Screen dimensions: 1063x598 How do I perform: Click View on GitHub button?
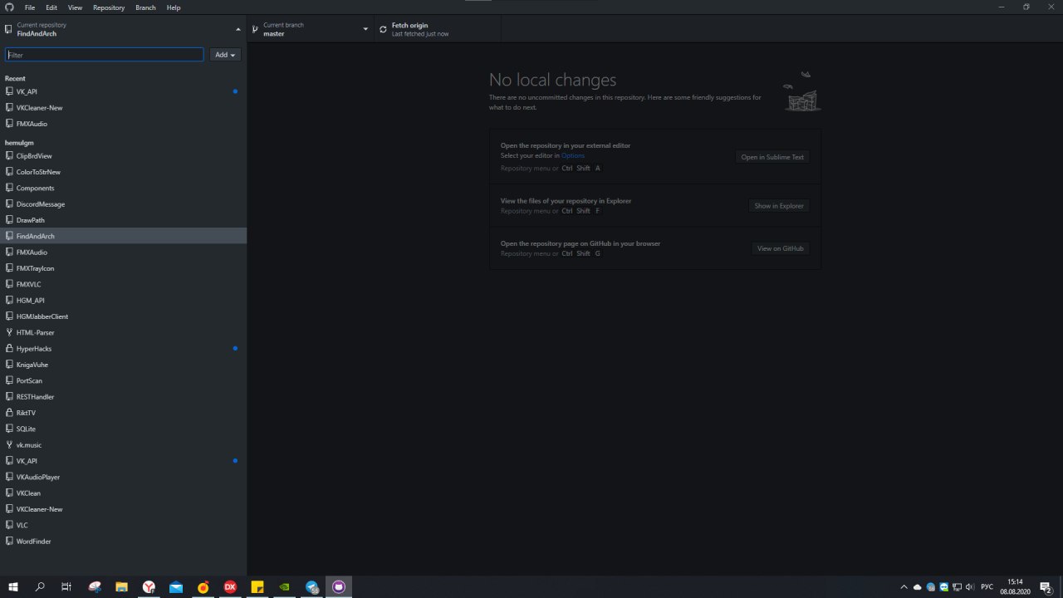pos(781,248)
